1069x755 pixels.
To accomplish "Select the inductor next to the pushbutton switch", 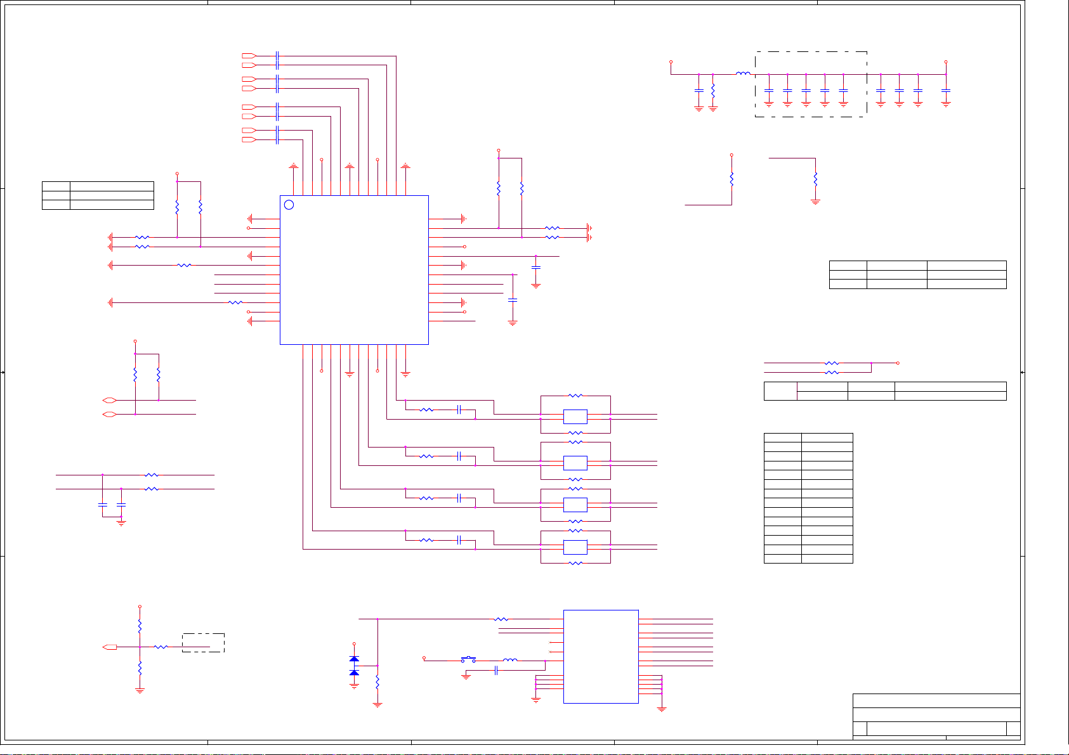I will [x=510, y=661].
